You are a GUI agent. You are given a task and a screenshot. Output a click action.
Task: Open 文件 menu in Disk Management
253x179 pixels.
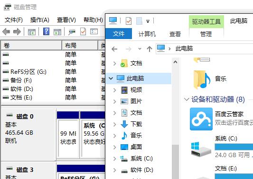(14, 20)
